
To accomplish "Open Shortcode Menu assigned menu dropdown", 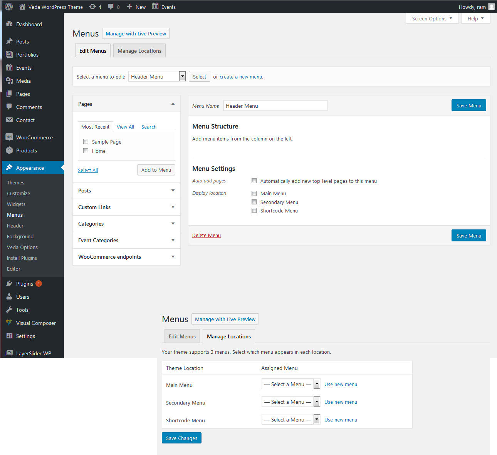I will [x=291, y=419].
